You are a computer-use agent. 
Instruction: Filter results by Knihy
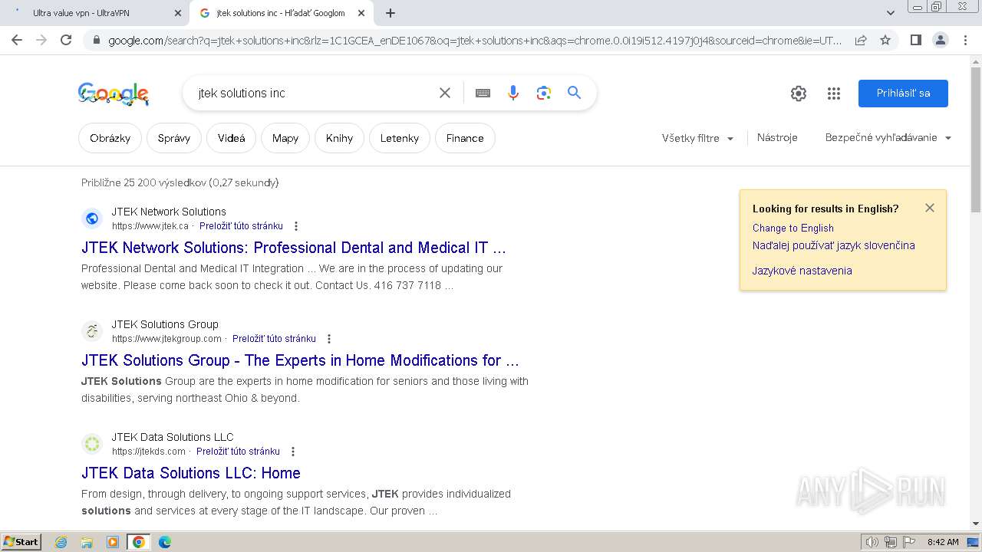pos(339,138)
